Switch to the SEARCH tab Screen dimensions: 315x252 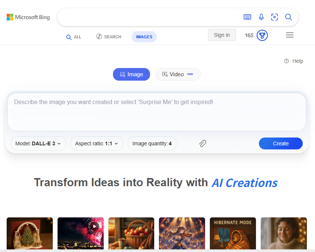108,37
